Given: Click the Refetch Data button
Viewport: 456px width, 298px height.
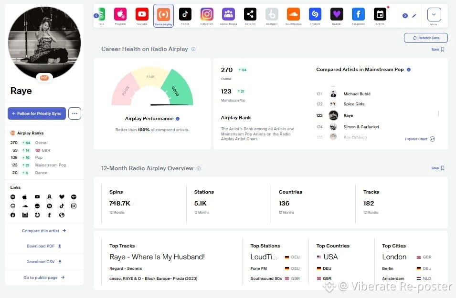Looking at the screenshot, I should click(426, 38).
